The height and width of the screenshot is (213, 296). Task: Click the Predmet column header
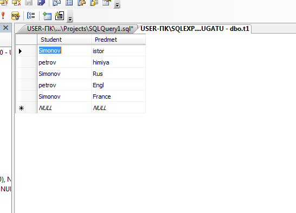[x=118, y=40]
